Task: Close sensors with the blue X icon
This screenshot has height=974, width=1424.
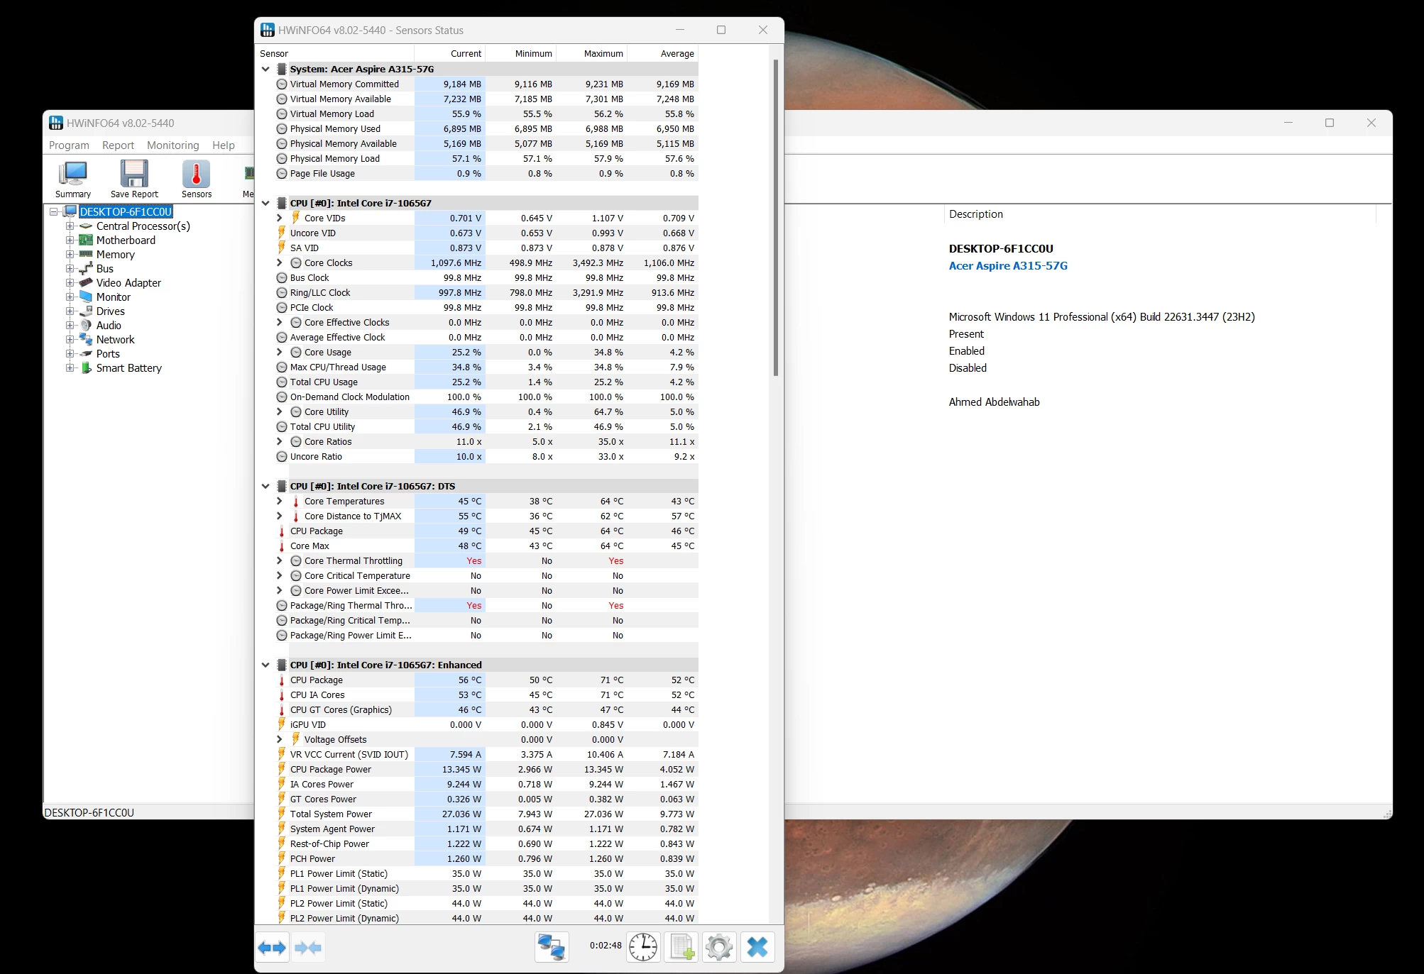Action: tap(757, 947)
